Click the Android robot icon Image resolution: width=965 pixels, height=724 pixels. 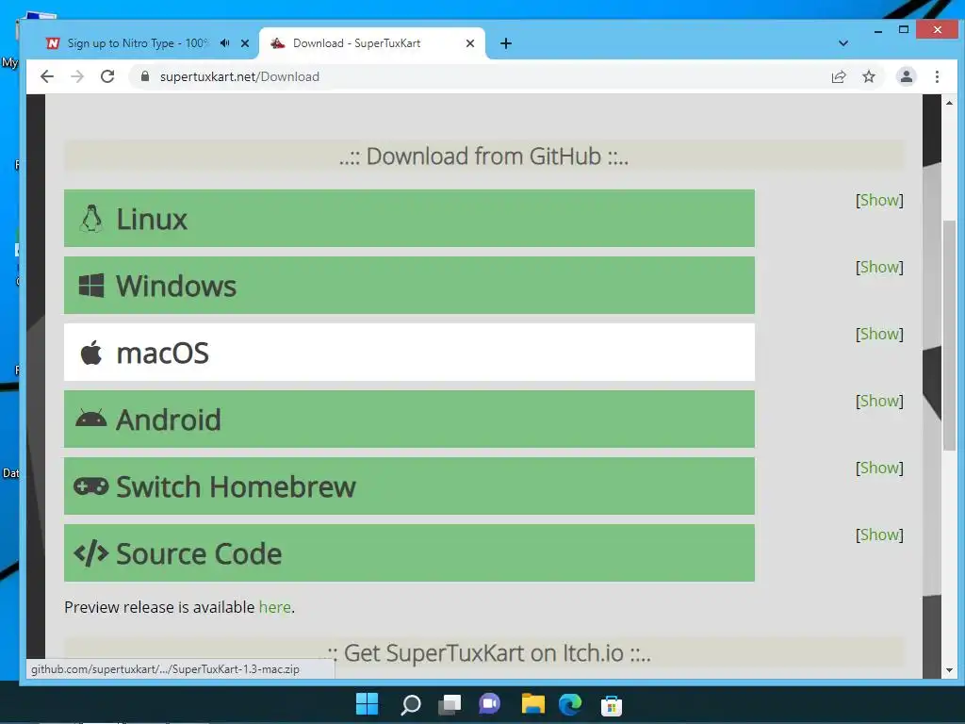coord(91,420)
